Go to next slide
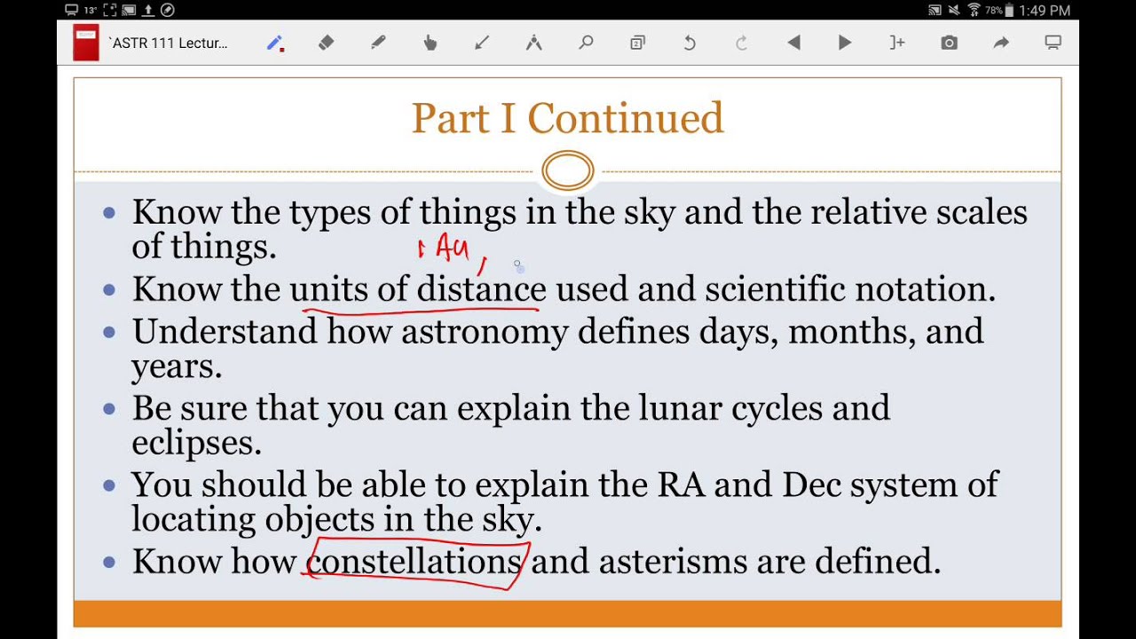 [x=845, y=43]
